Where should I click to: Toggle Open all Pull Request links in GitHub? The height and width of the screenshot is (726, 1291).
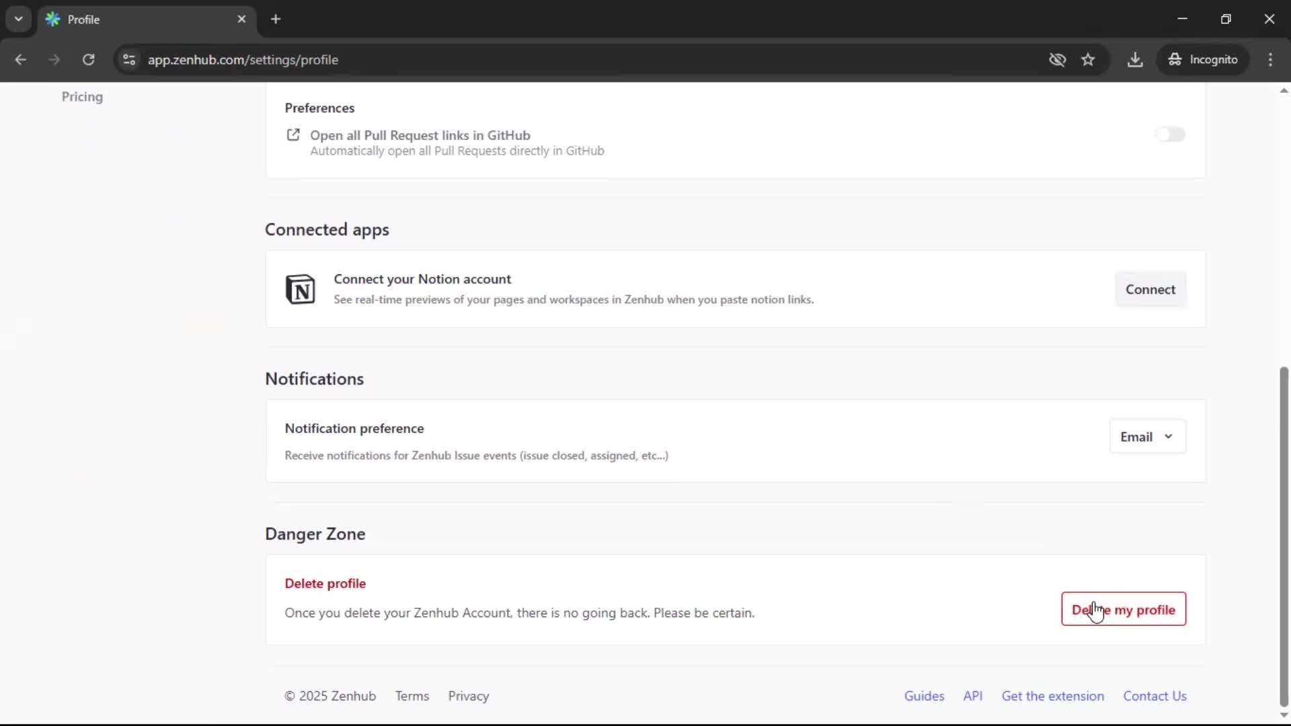(x=1170, y=134)
